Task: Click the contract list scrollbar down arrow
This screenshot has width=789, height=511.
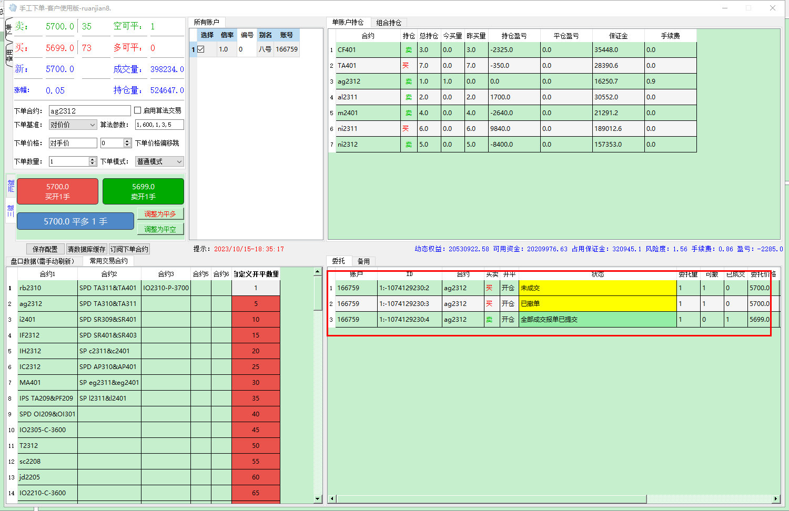Action: click(318, 498)
